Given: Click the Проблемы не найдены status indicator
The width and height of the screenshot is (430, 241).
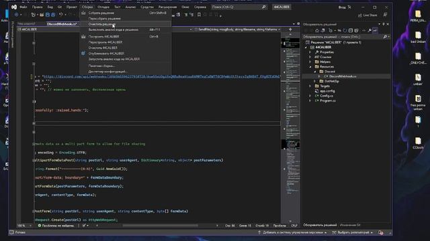Looking at the screenshot, I should pos(56,226).
